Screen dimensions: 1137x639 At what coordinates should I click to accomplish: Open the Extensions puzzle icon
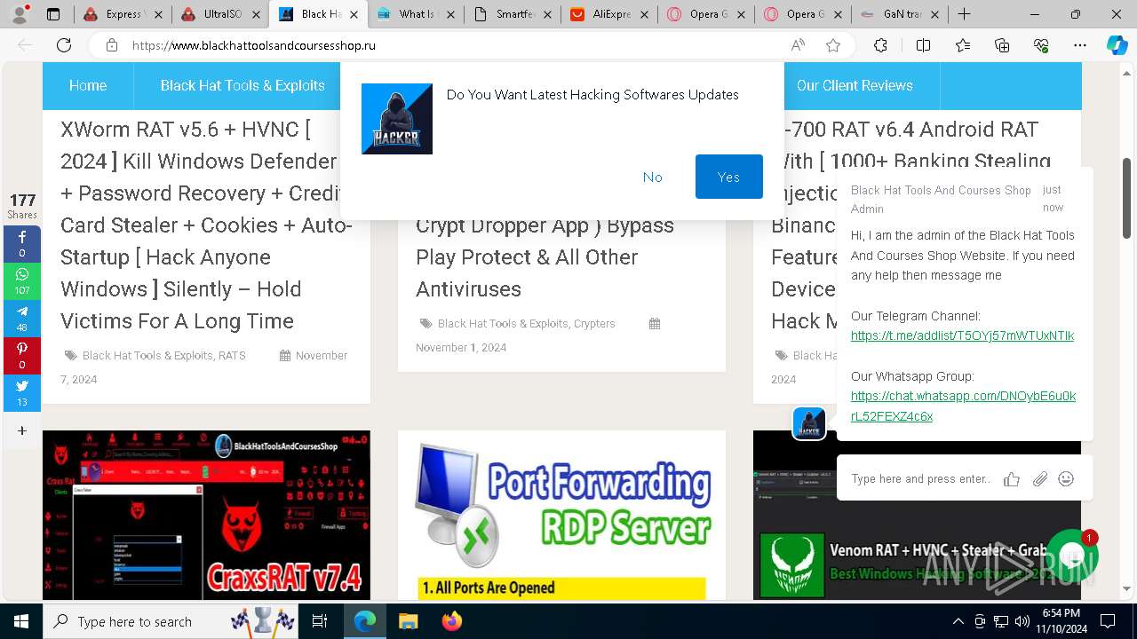tap(880, 45)
